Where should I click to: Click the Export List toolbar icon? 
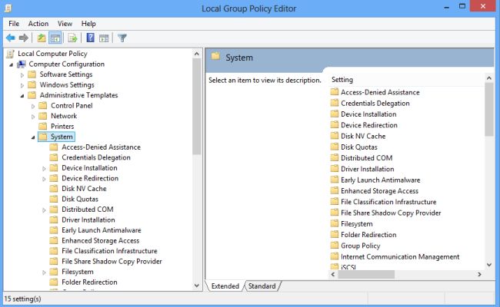pyautogui.click(x=73, y=38)
